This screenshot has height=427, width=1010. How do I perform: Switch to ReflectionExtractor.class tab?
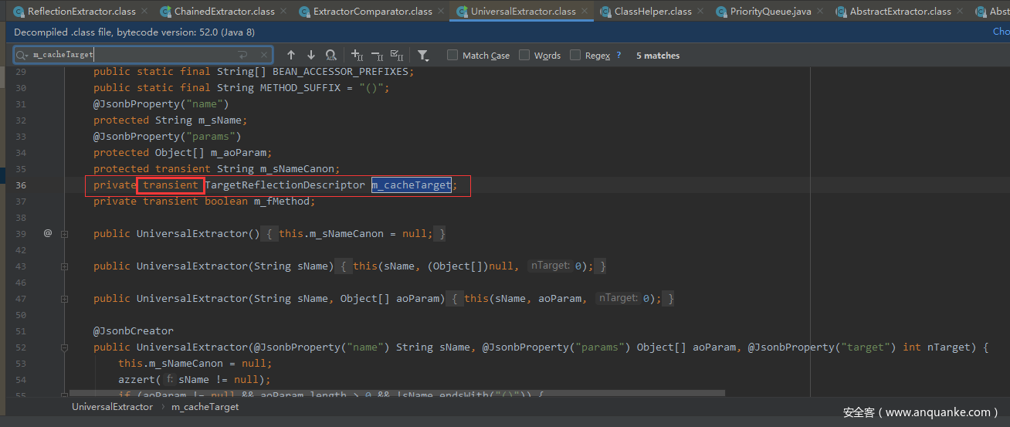81,12
